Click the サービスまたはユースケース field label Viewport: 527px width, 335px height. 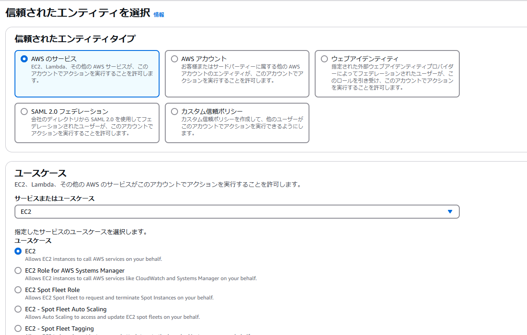(55, 198)
